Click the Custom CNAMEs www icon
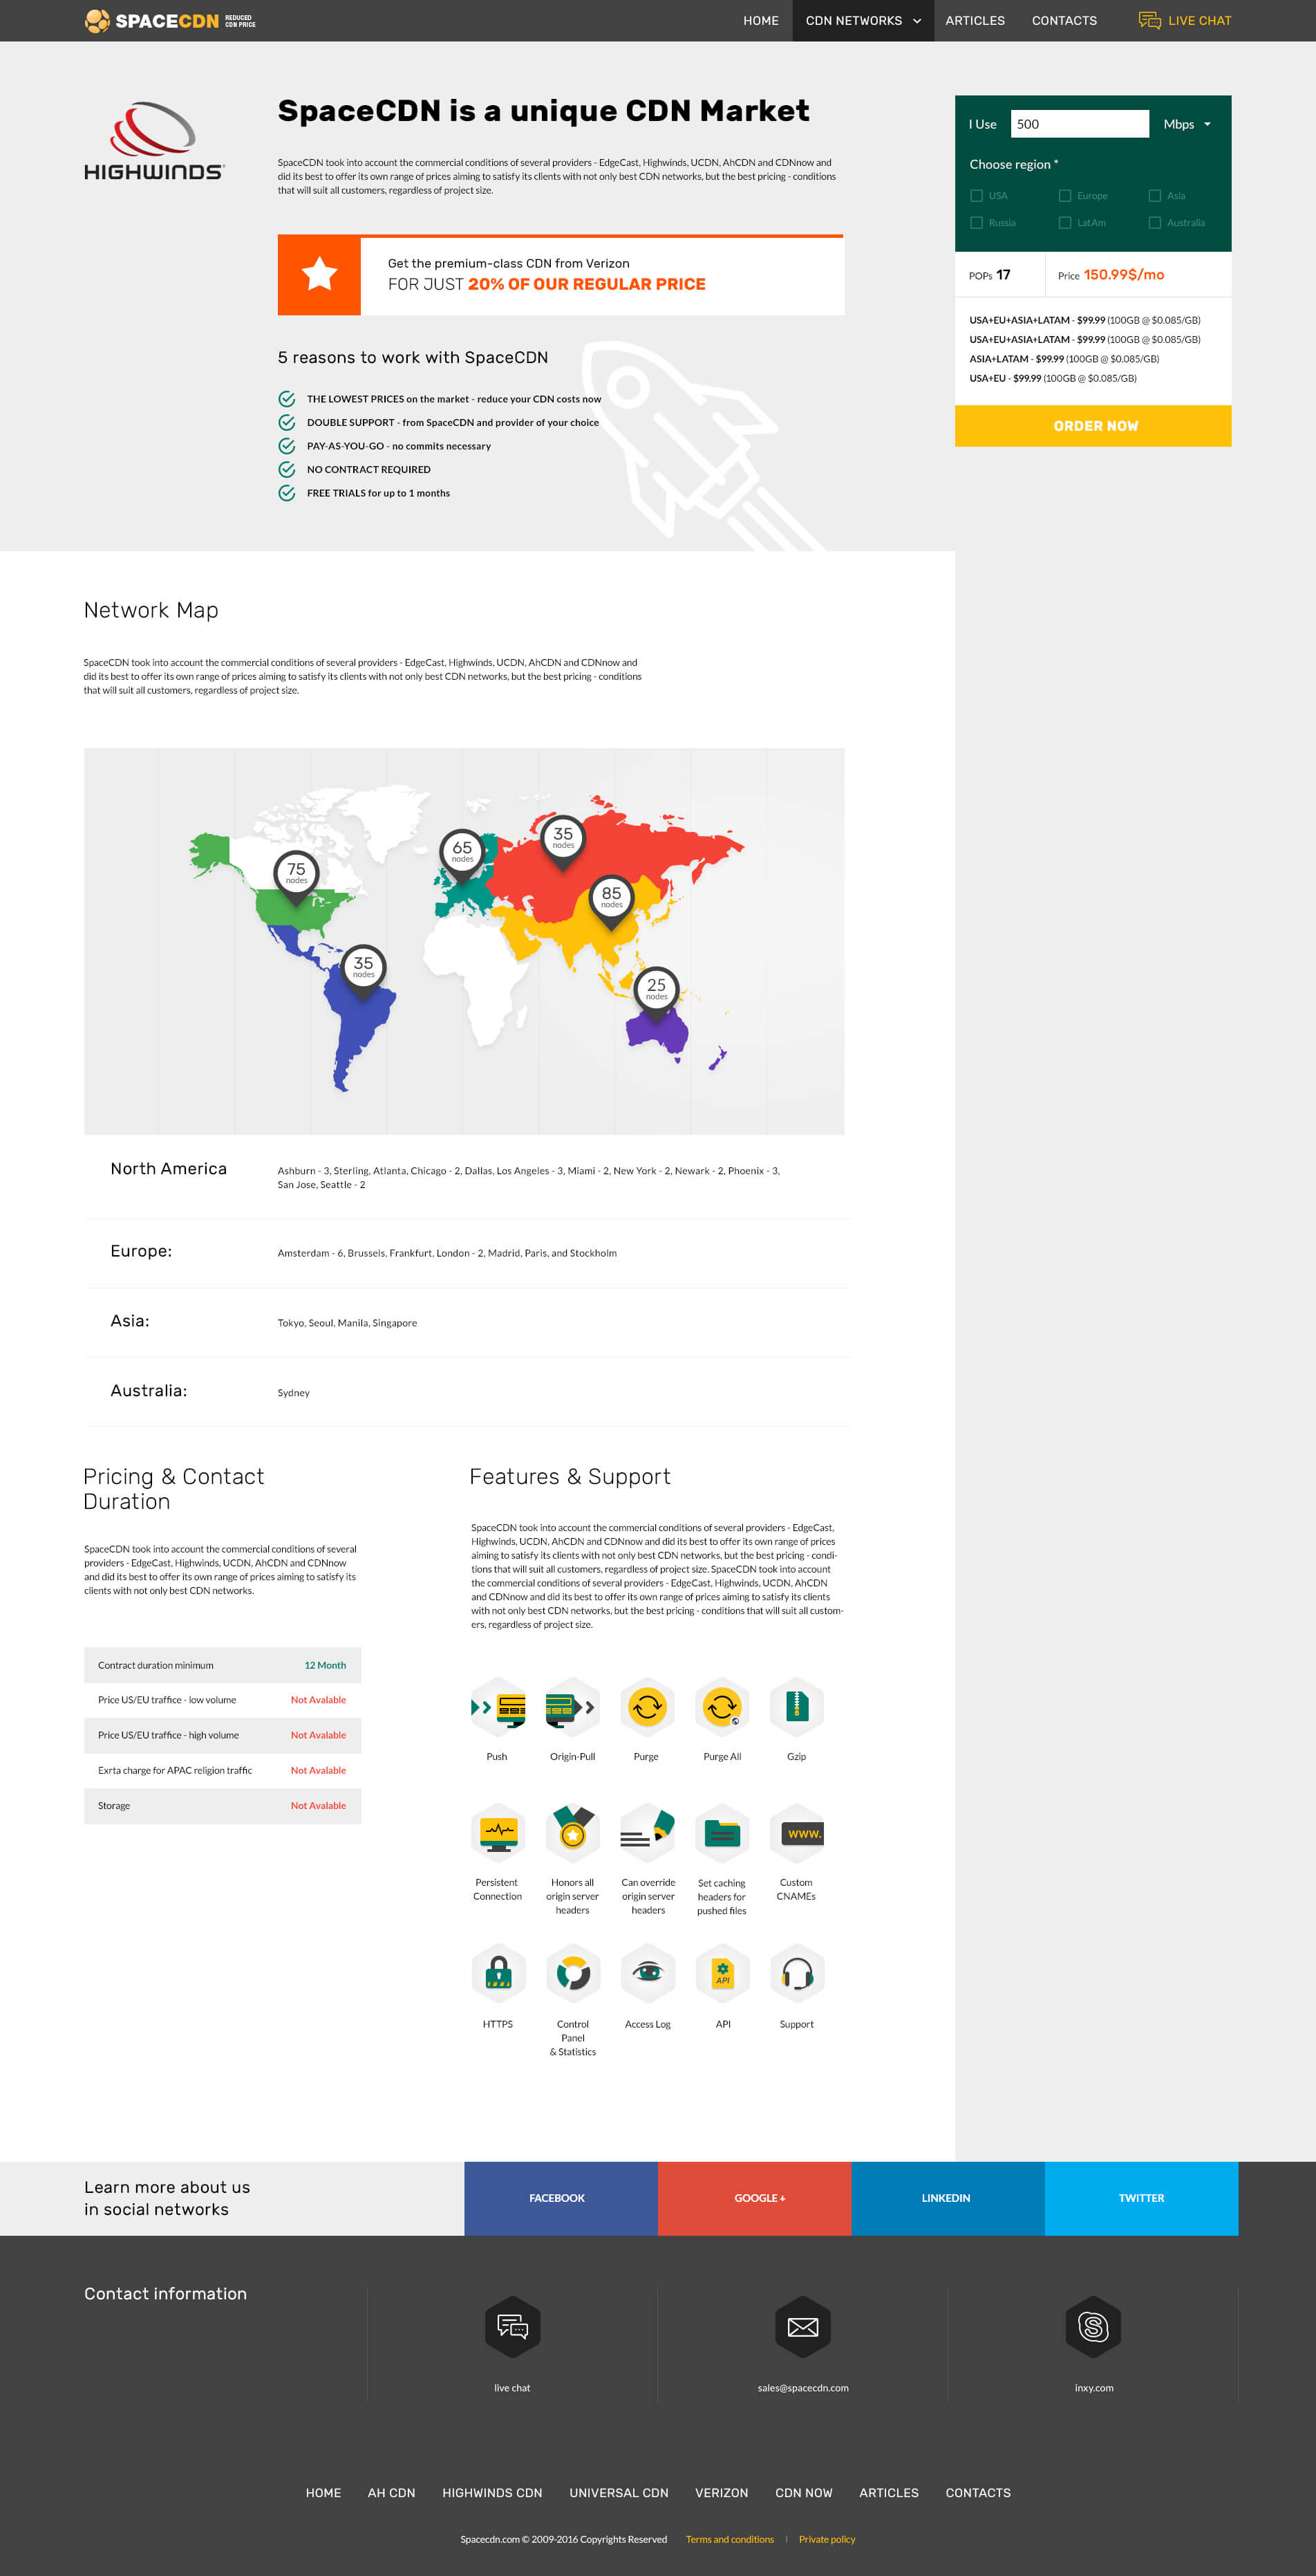Screen dimensions: 1316x2576 796,1833
